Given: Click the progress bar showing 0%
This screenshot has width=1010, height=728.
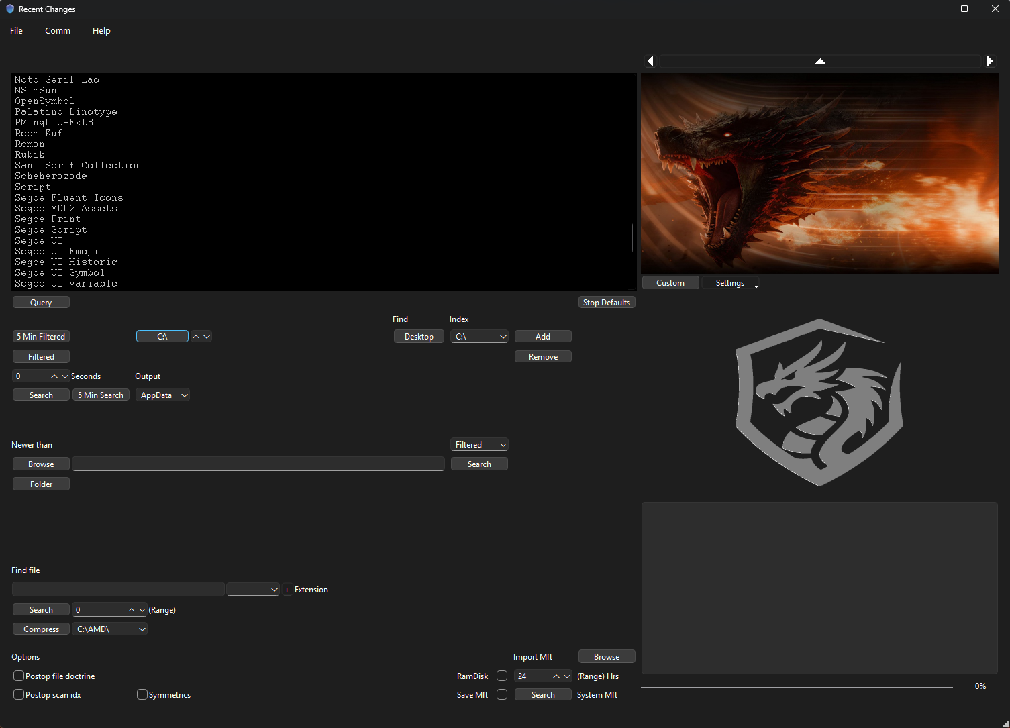Looking at the screenshot, I should point(797,687).
